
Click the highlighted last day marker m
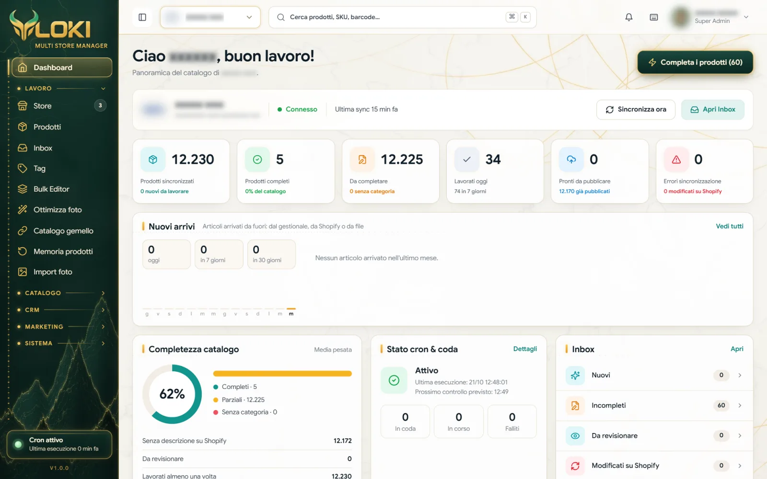[x=291, y=312]
